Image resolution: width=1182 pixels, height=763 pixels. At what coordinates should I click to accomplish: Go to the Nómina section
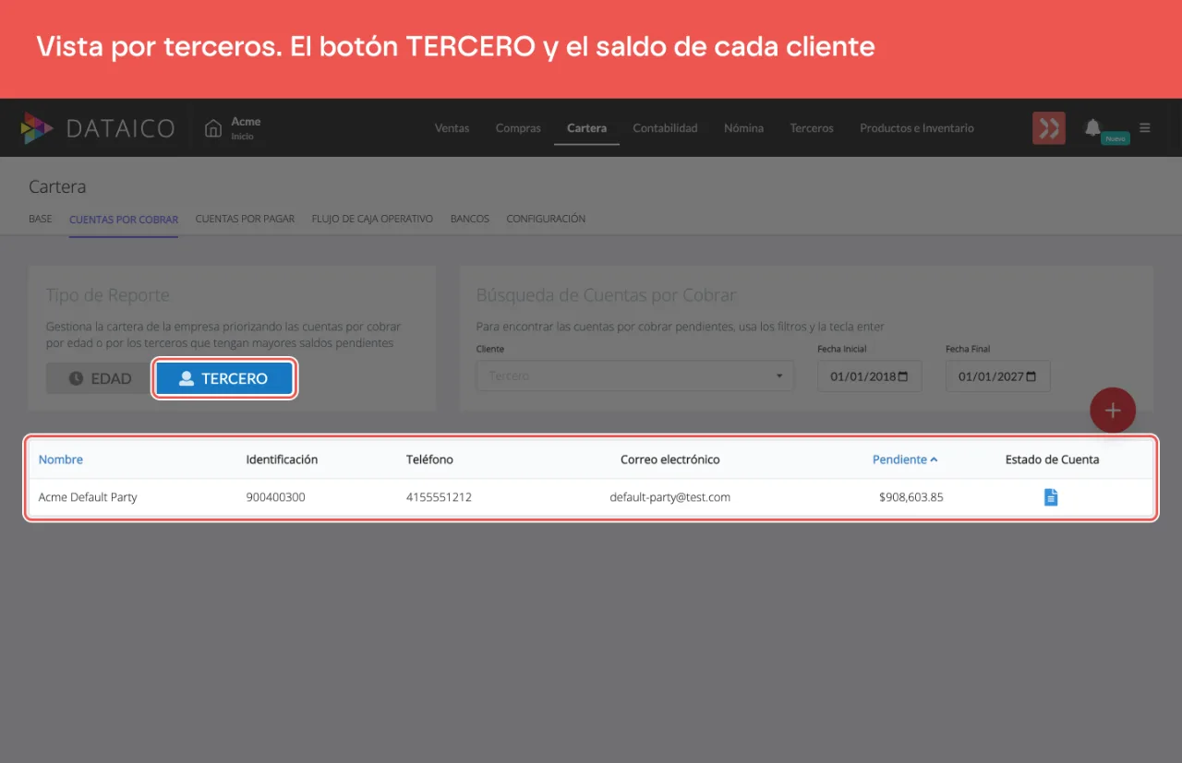click(743, 128)
